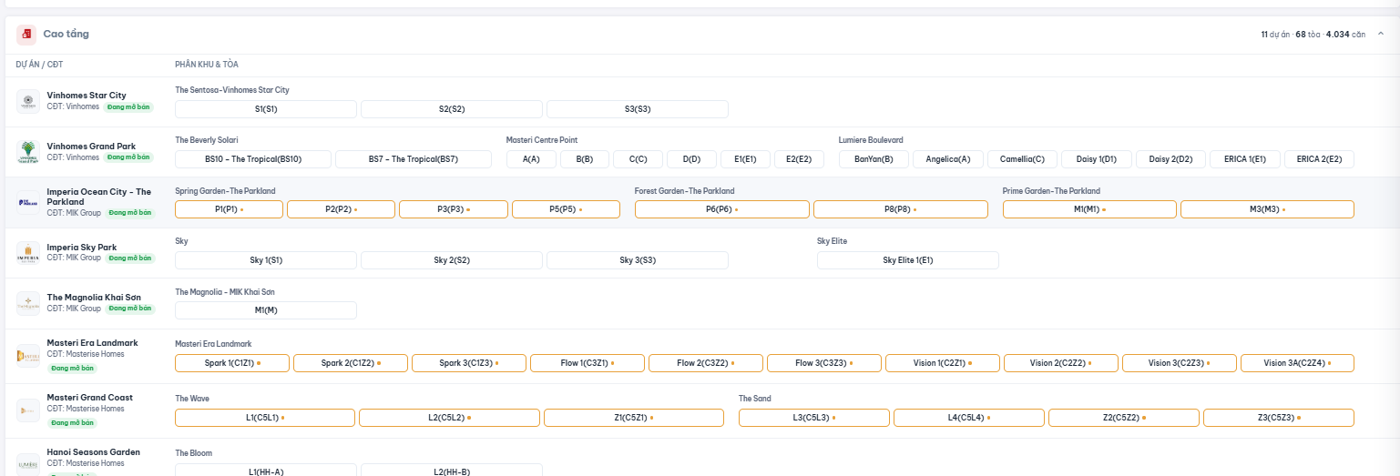Select Masteri Centre Point tower E1(E1)
This screenshot has height=476, width=1400.
point(746,159)
